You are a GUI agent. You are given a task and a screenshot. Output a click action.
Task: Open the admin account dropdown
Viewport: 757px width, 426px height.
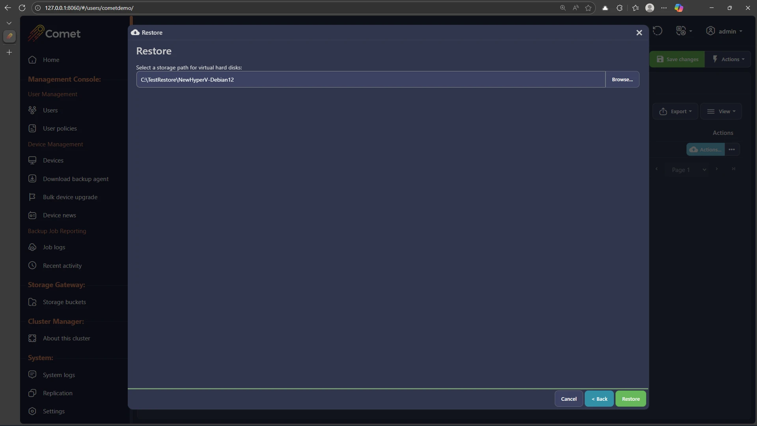(724, 31)
